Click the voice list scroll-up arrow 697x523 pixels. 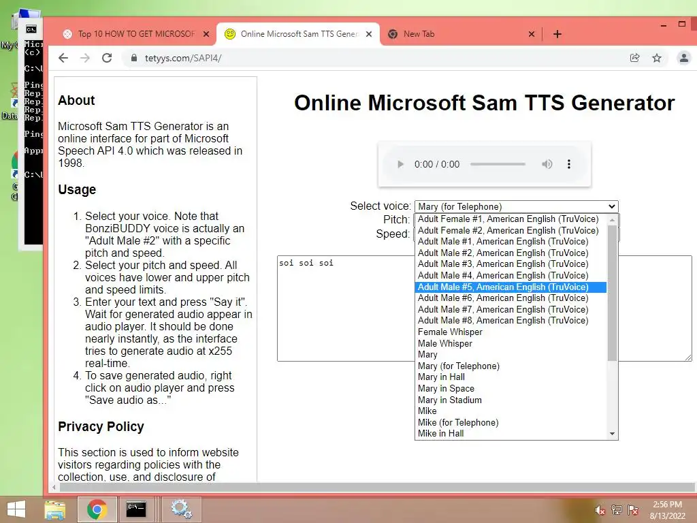click(x=612, y=220)
